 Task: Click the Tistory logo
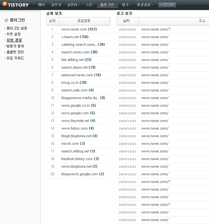click(16, 5)
